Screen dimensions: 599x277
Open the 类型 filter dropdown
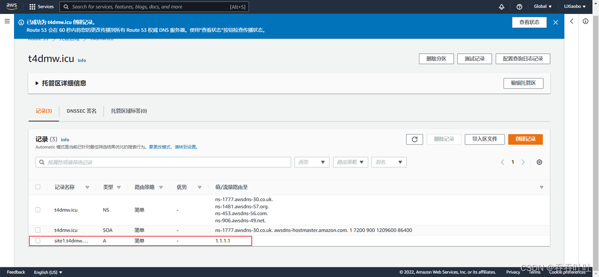pos(312,162)
